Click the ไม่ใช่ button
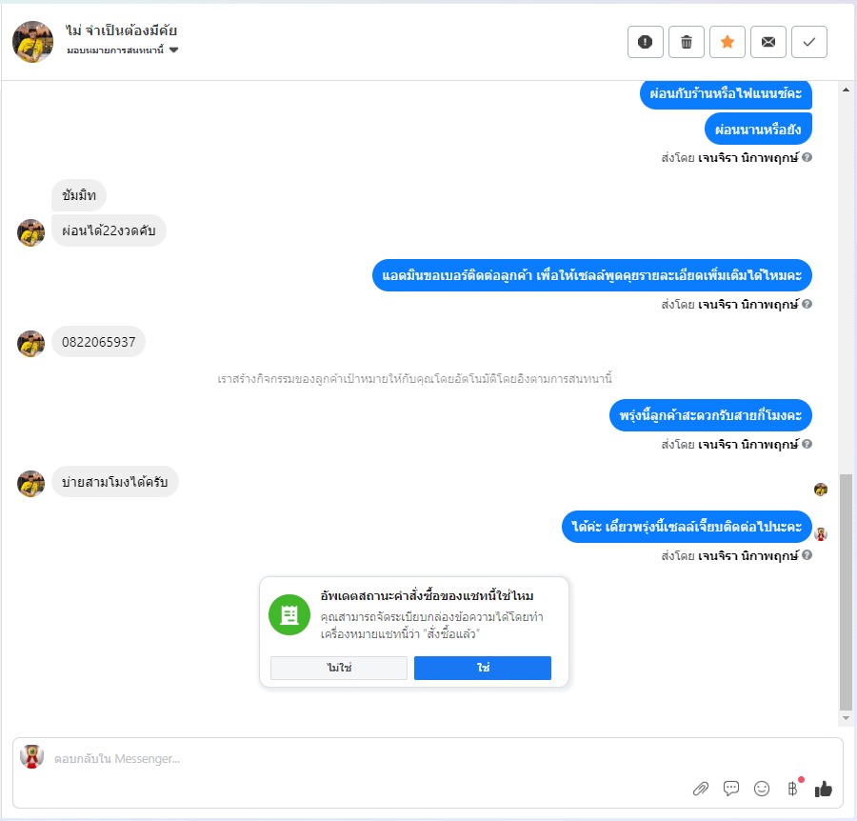857x821 pixels. [339, 668]
